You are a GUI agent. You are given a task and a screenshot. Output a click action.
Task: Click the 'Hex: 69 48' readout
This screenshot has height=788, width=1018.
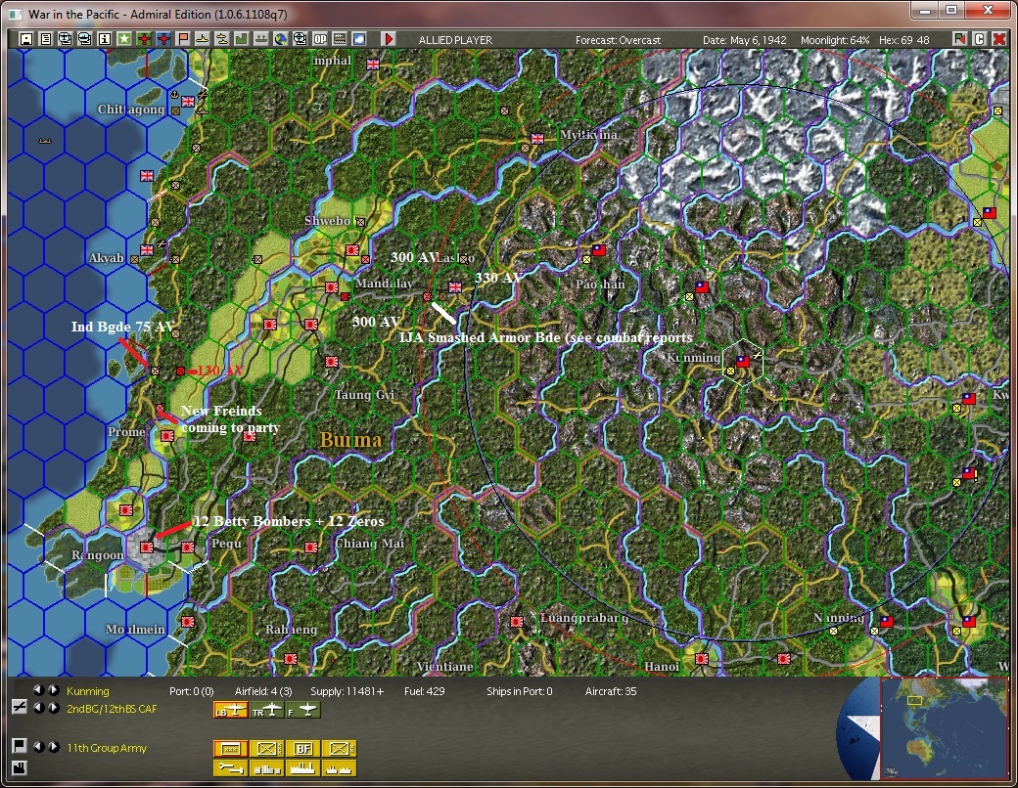pos(903,40)
